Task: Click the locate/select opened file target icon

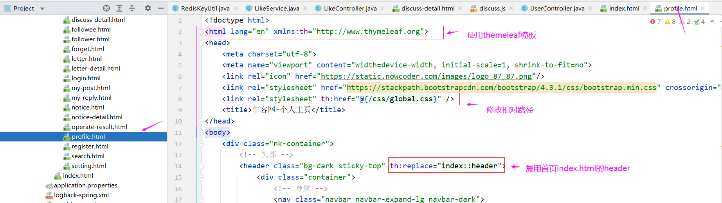Action: [106, 8]
